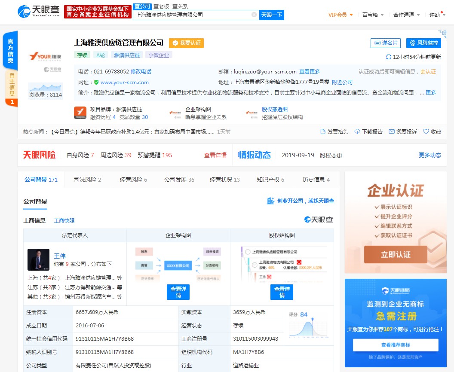Click 创业开公司，就找天眼查 link
This screenshot has height=372, width=454.
pos(306,201)
